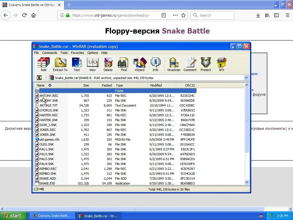Create an SFX archive

coord(221,64)
